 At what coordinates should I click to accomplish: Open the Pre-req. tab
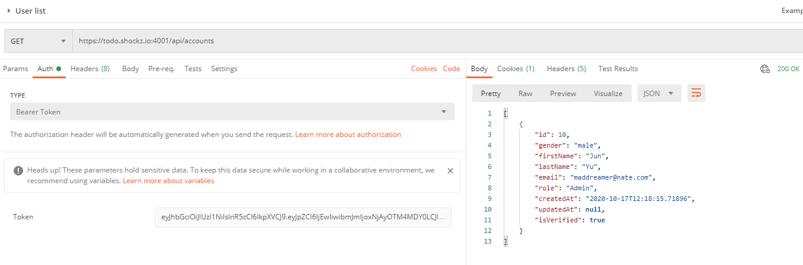[x=161, y=69]
